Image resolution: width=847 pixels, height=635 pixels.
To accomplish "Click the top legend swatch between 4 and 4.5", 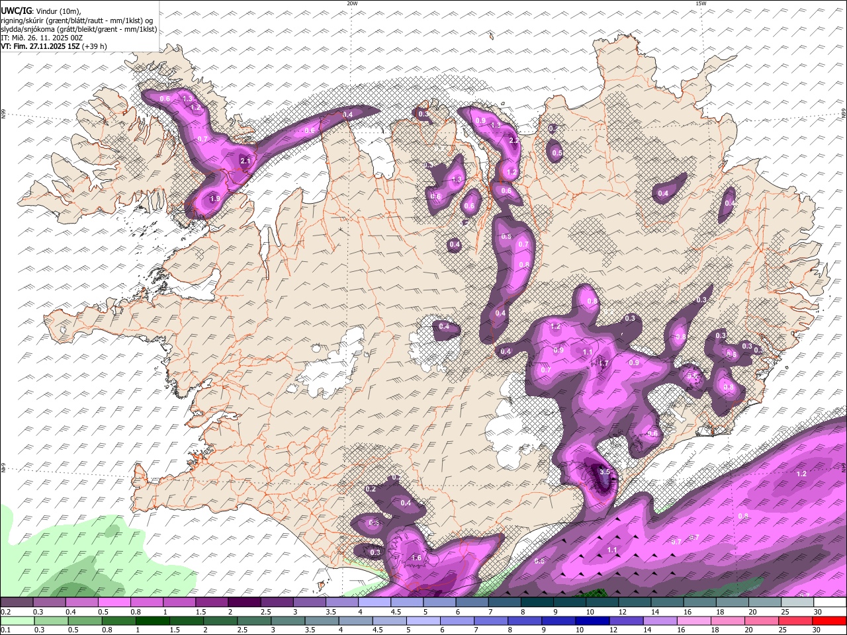I will (375, 603).
